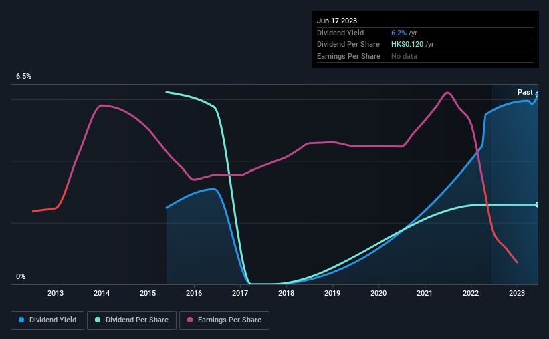Click the Dividend Yield endpoint marker near Past

click(x=537, y=95)
